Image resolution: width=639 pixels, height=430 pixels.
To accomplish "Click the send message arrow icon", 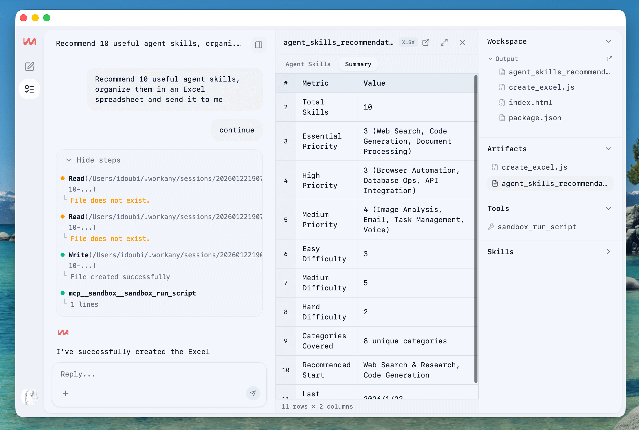I will coord(253,393).
